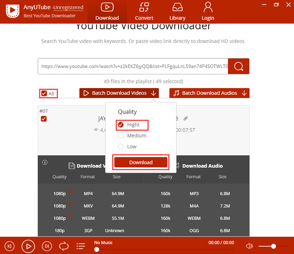Click the search magnifier icon button
294x254 pixels.
pyautogui.click(x=238, y=67)
